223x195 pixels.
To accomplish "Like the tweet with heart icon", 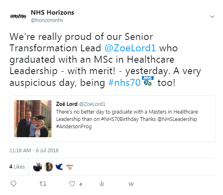I will 72,184.
